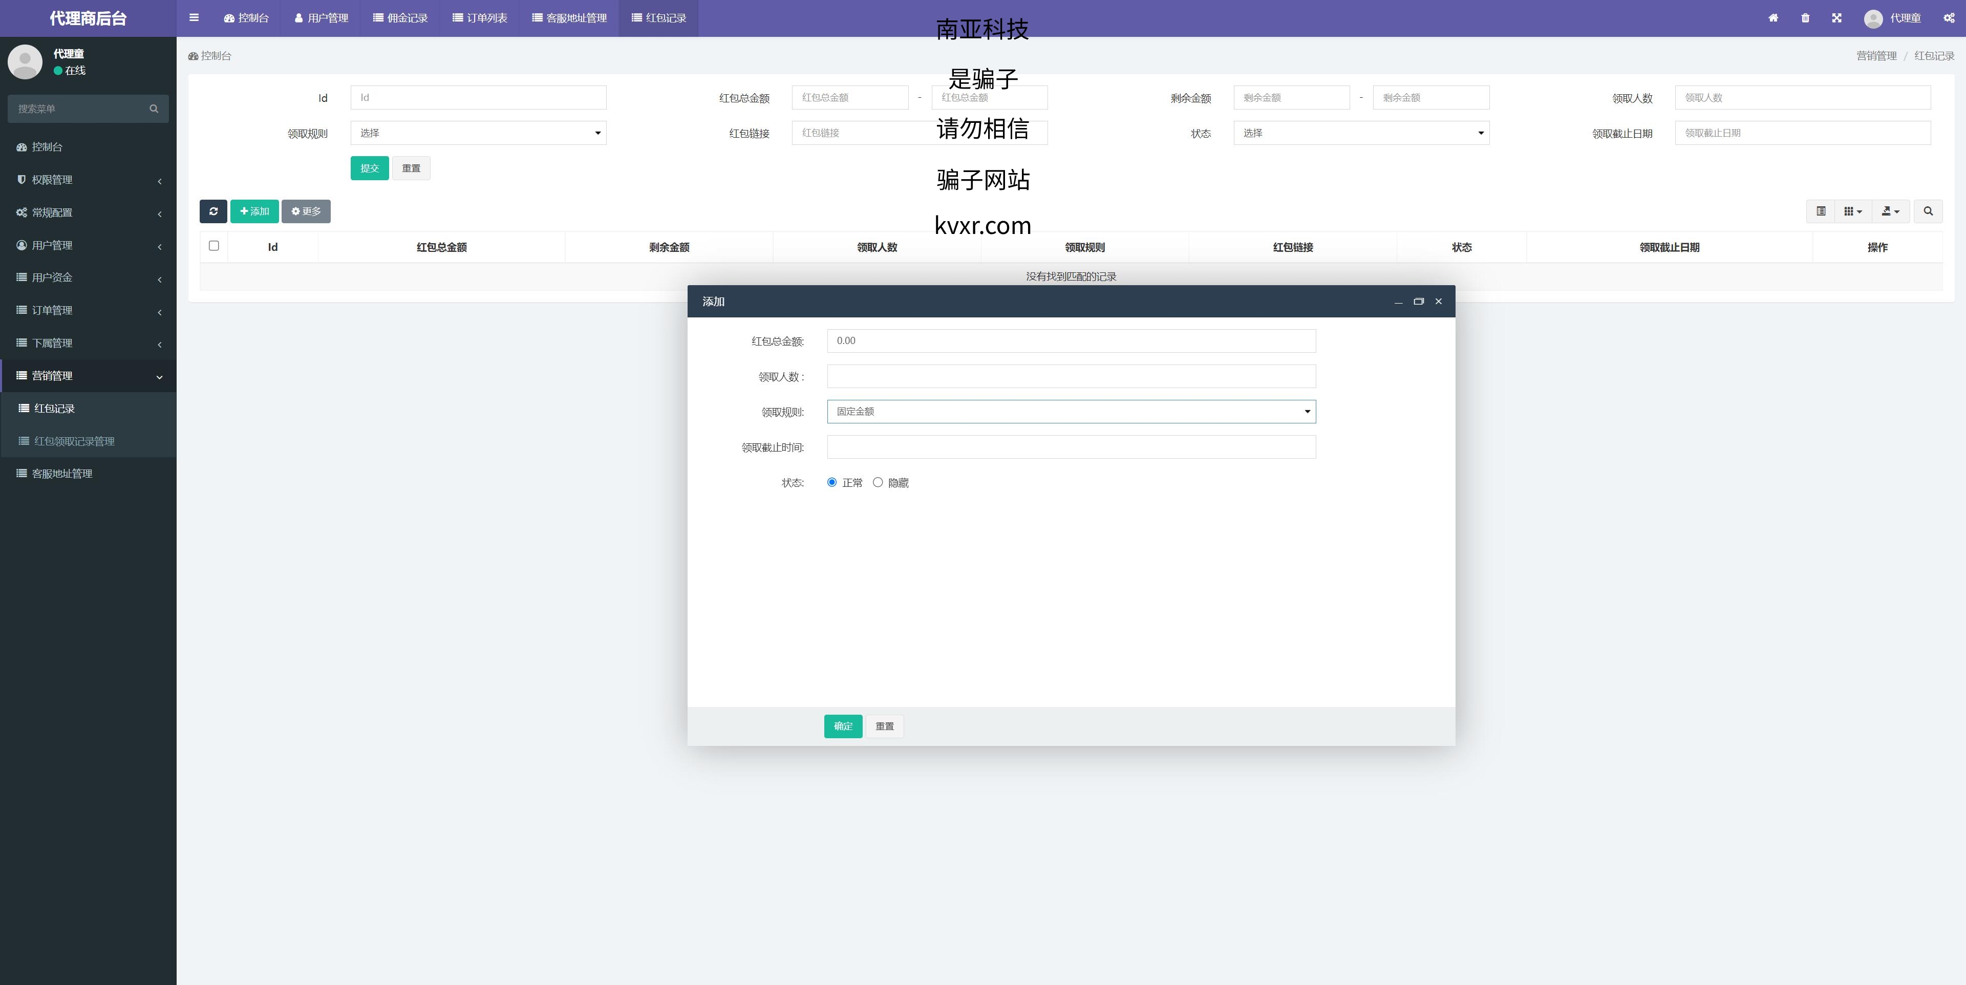Image resolution: width=1966 pixels, height=985 pixels.
Task: Open 领取规则 filter dropdown
Action: (479, 133)
